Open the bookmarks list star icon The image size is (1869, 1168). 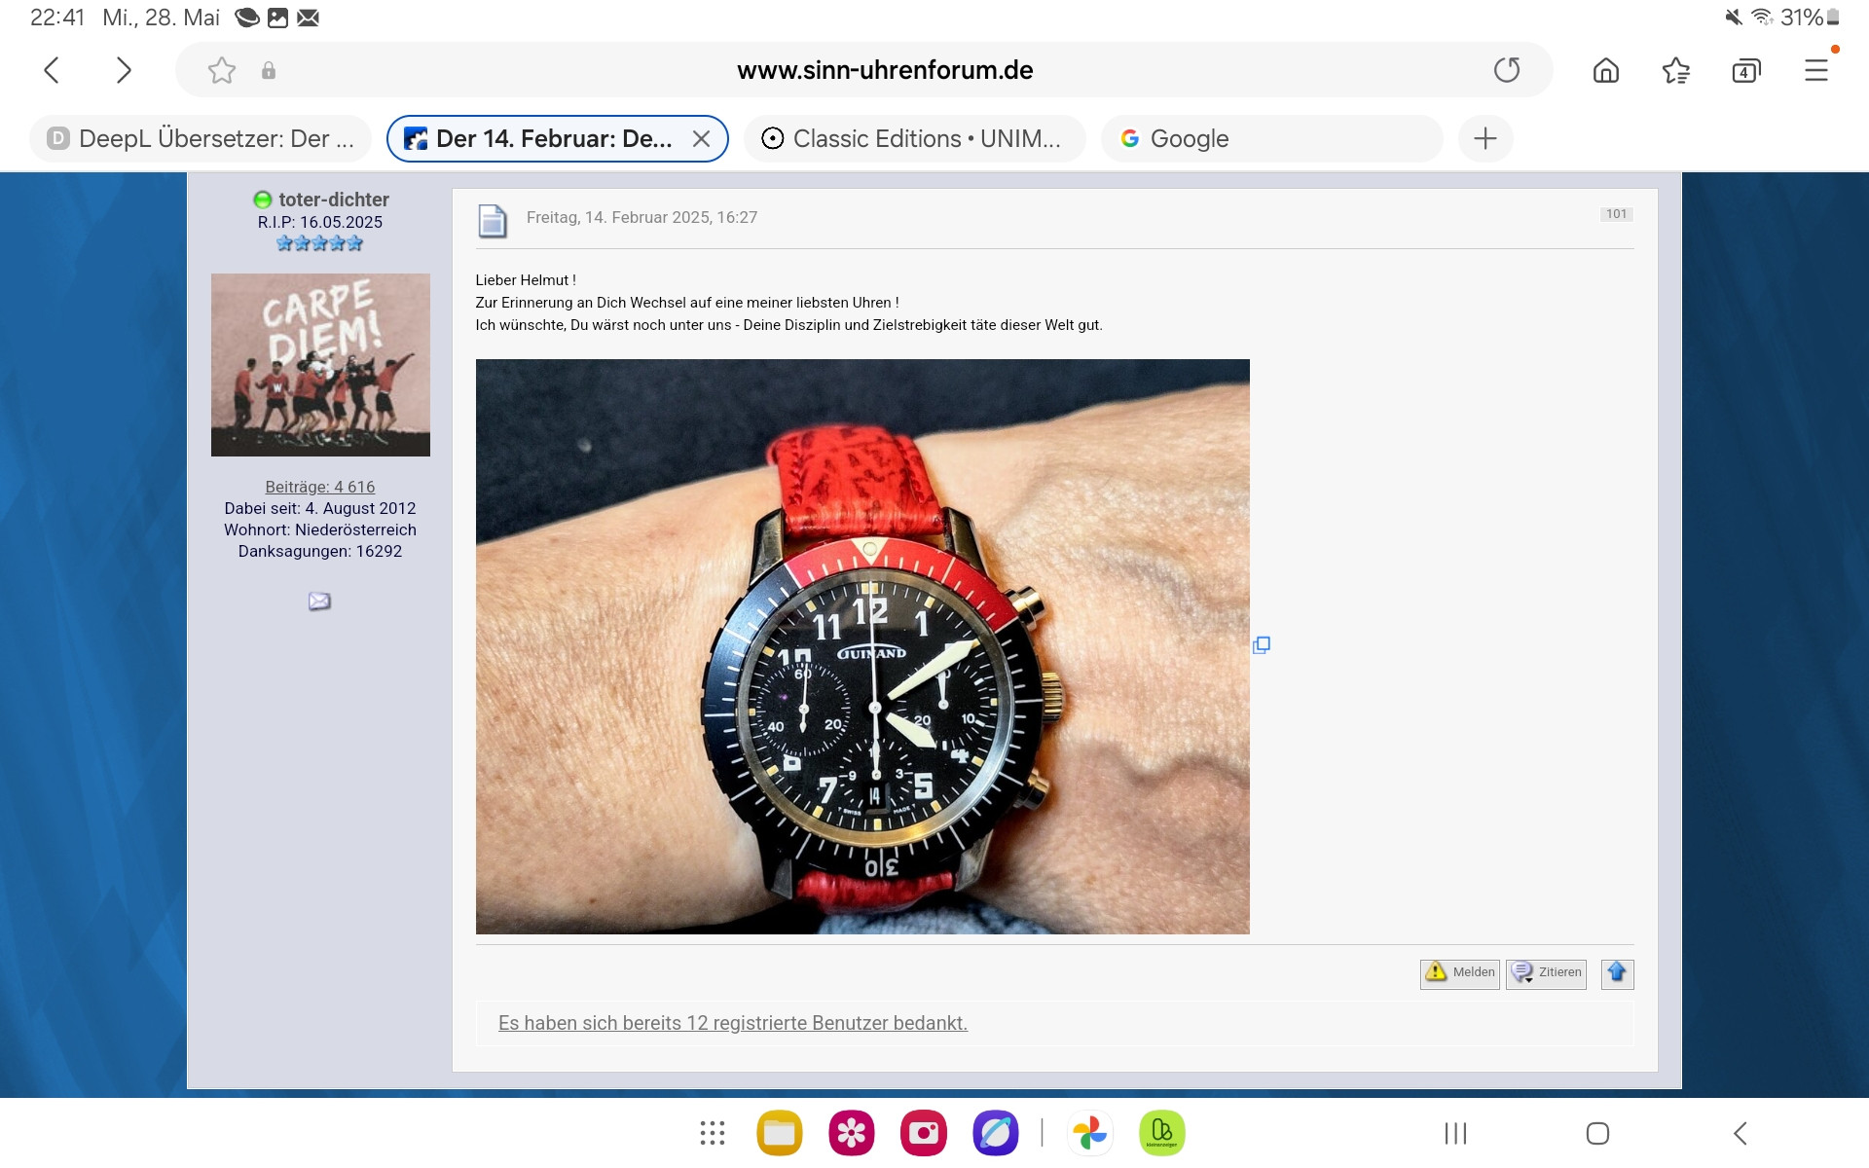pyautogui.click(x=1675, y=70)
